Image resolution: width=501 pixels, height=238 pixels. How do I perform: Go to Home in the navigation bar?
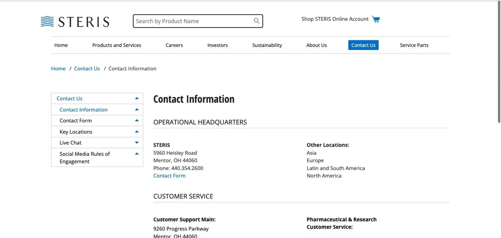click(61, 45)
